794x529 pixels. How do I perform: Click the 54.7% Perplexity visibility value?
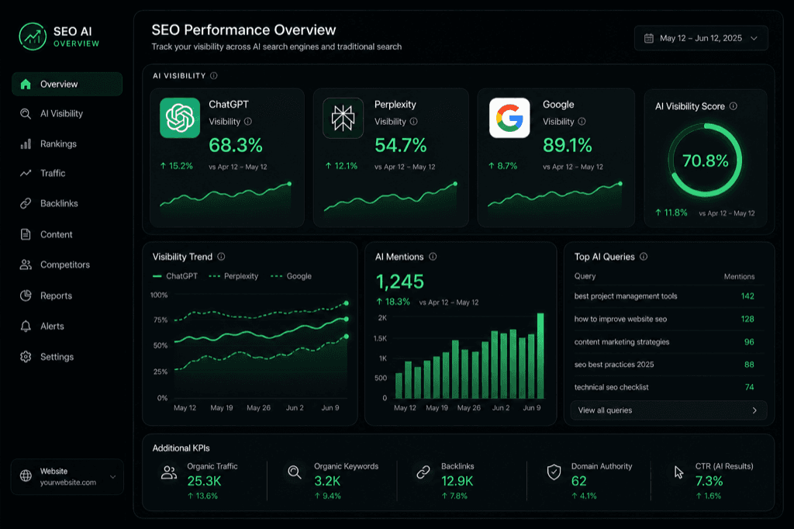tap(401, 145)
